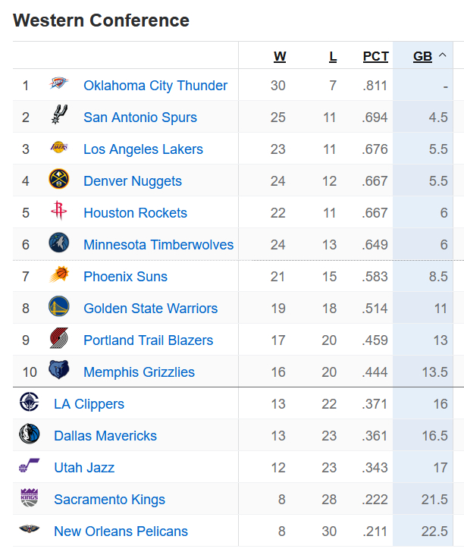The image size is (464, 555).
Task: Click the Houston Rockets logo
Action: [59, 212]
